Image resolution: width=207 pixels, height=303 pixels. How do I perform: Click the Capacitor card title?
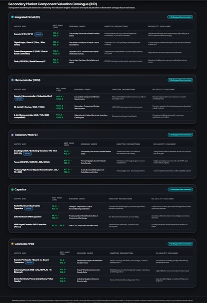pyautogui.click(x=21, y=189)
